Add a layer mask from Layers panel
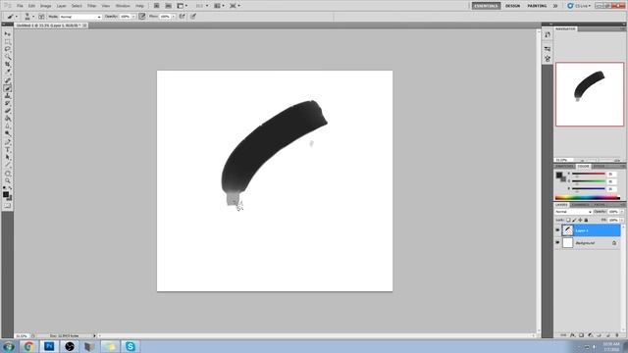The image size is (628, 353). [581, 335]
